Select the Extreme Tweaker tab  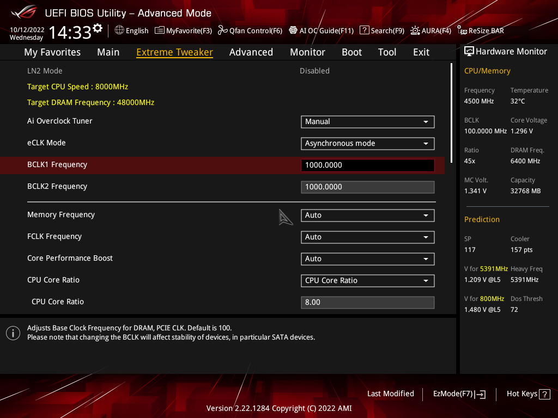coord(174,52)
